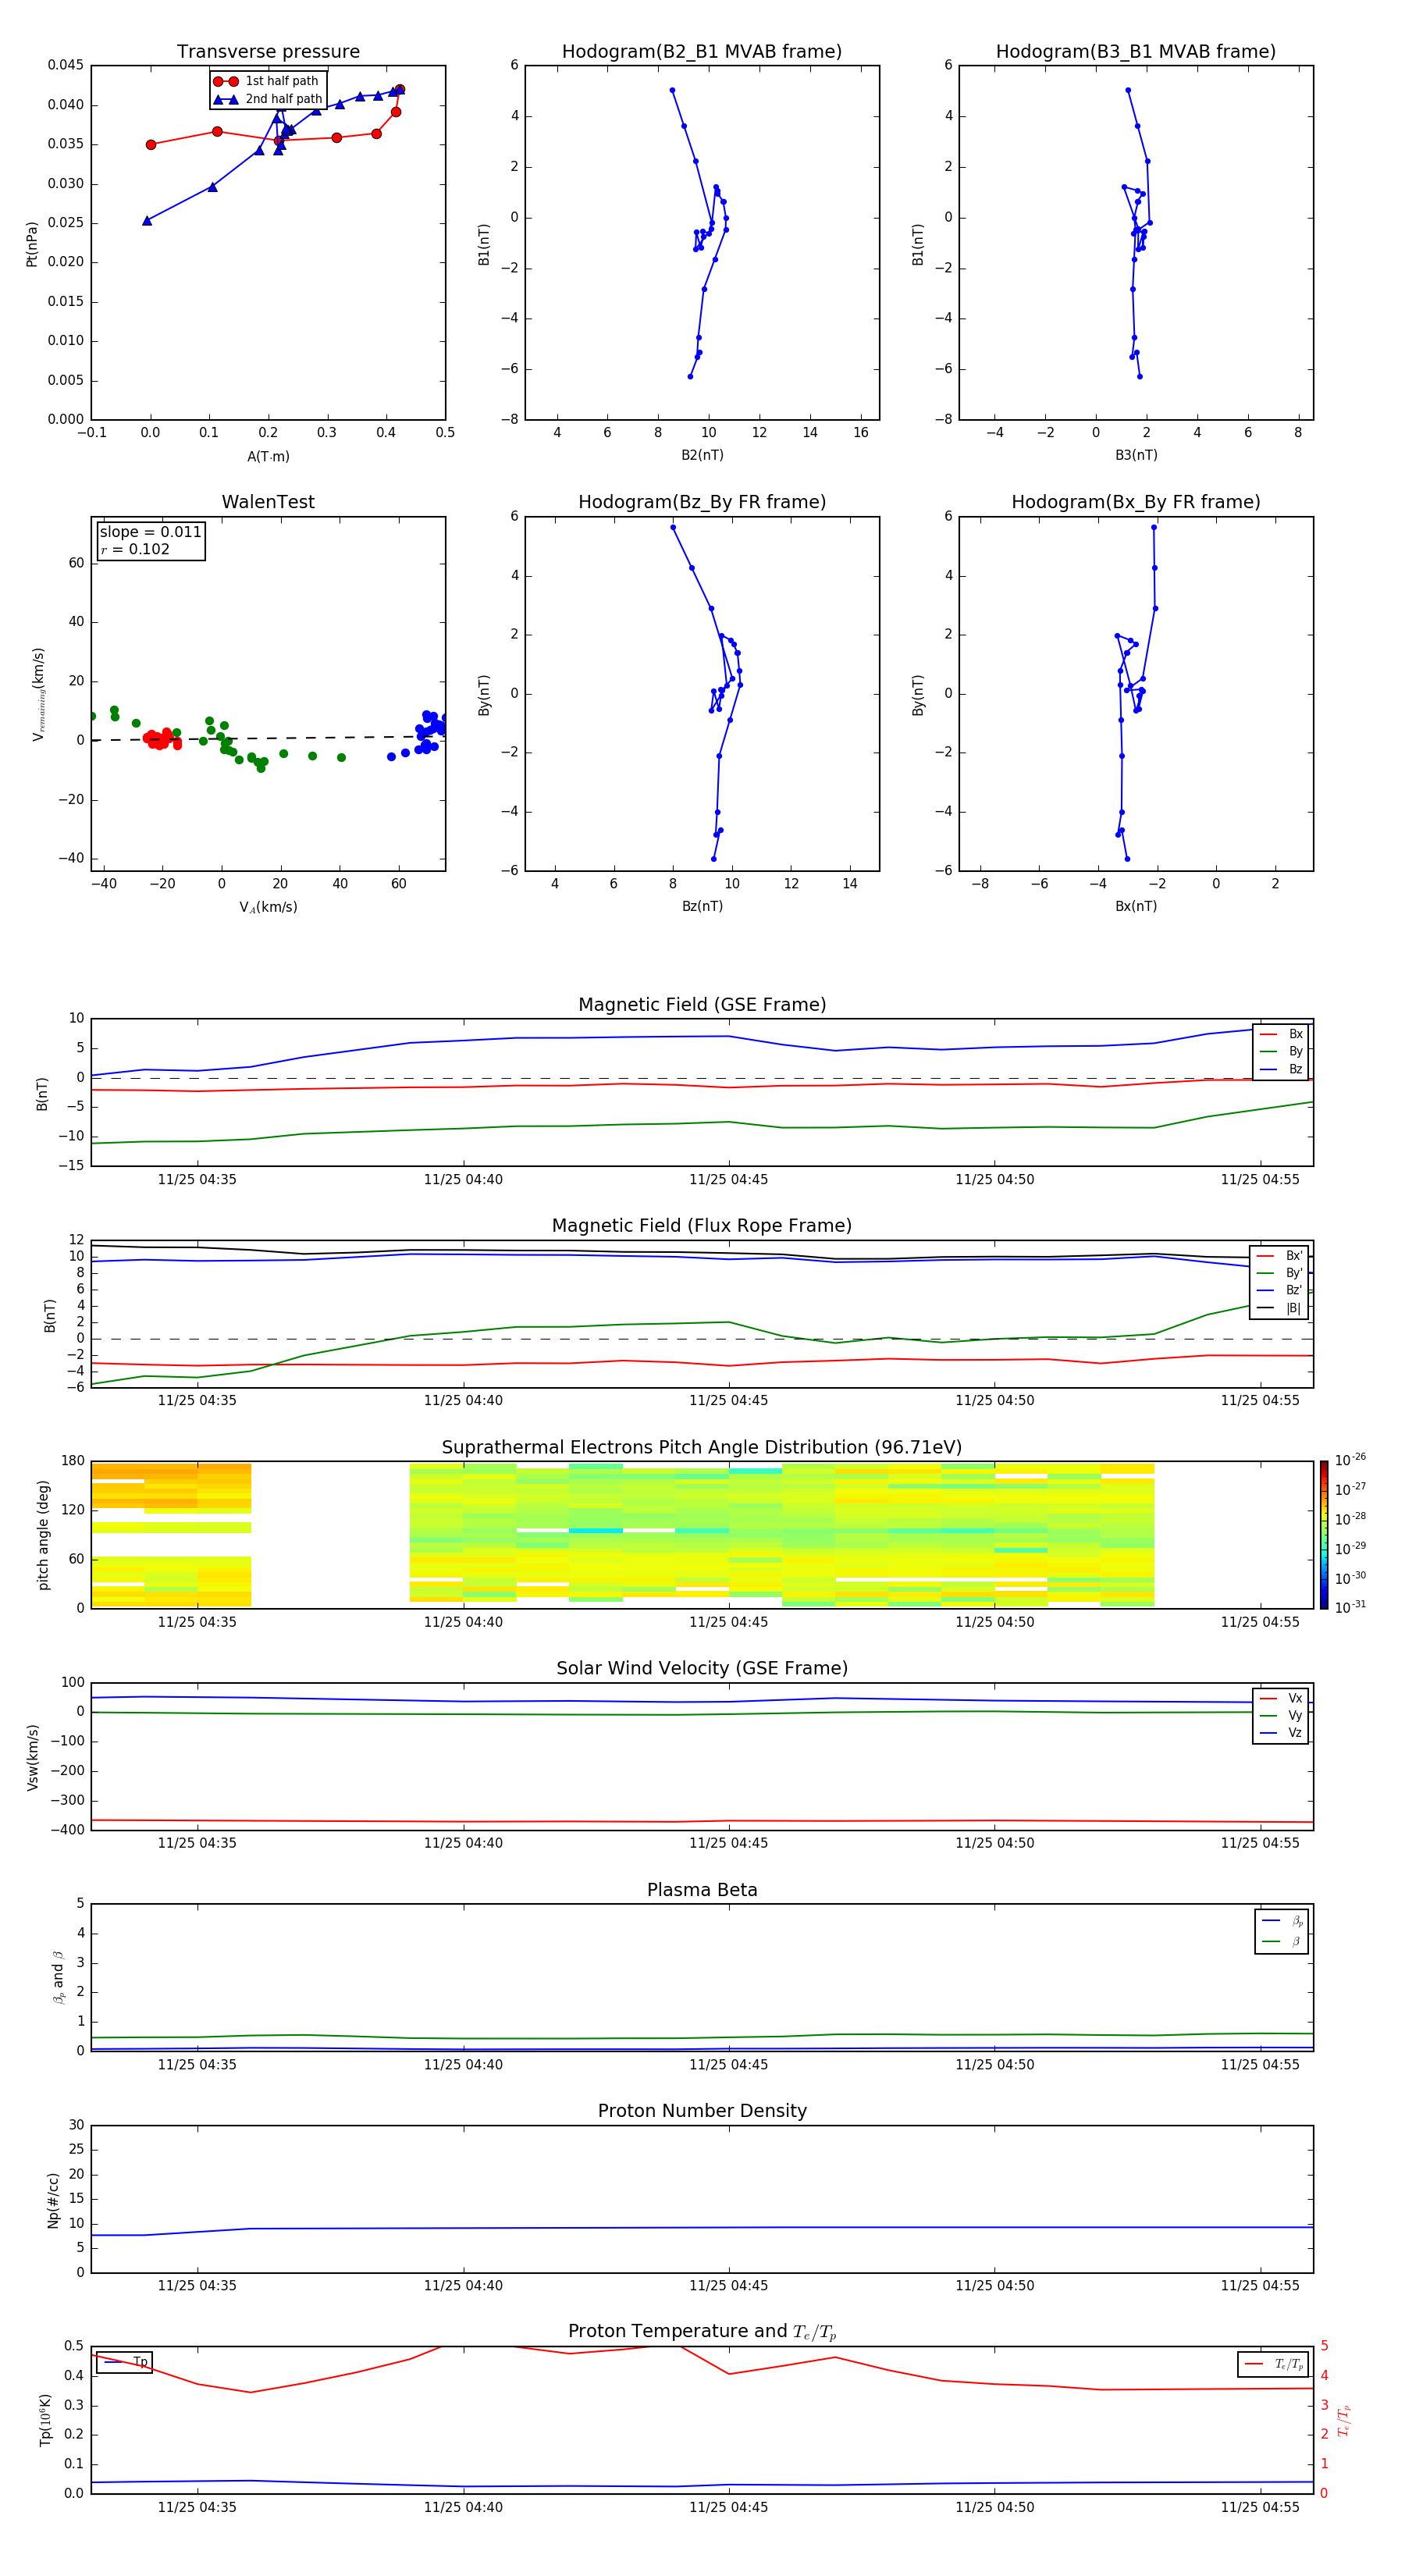Viewport: 1405px width, 2576px height.
Task: Click the 'Proton Number Density' title
Action: coord(701,2111)
